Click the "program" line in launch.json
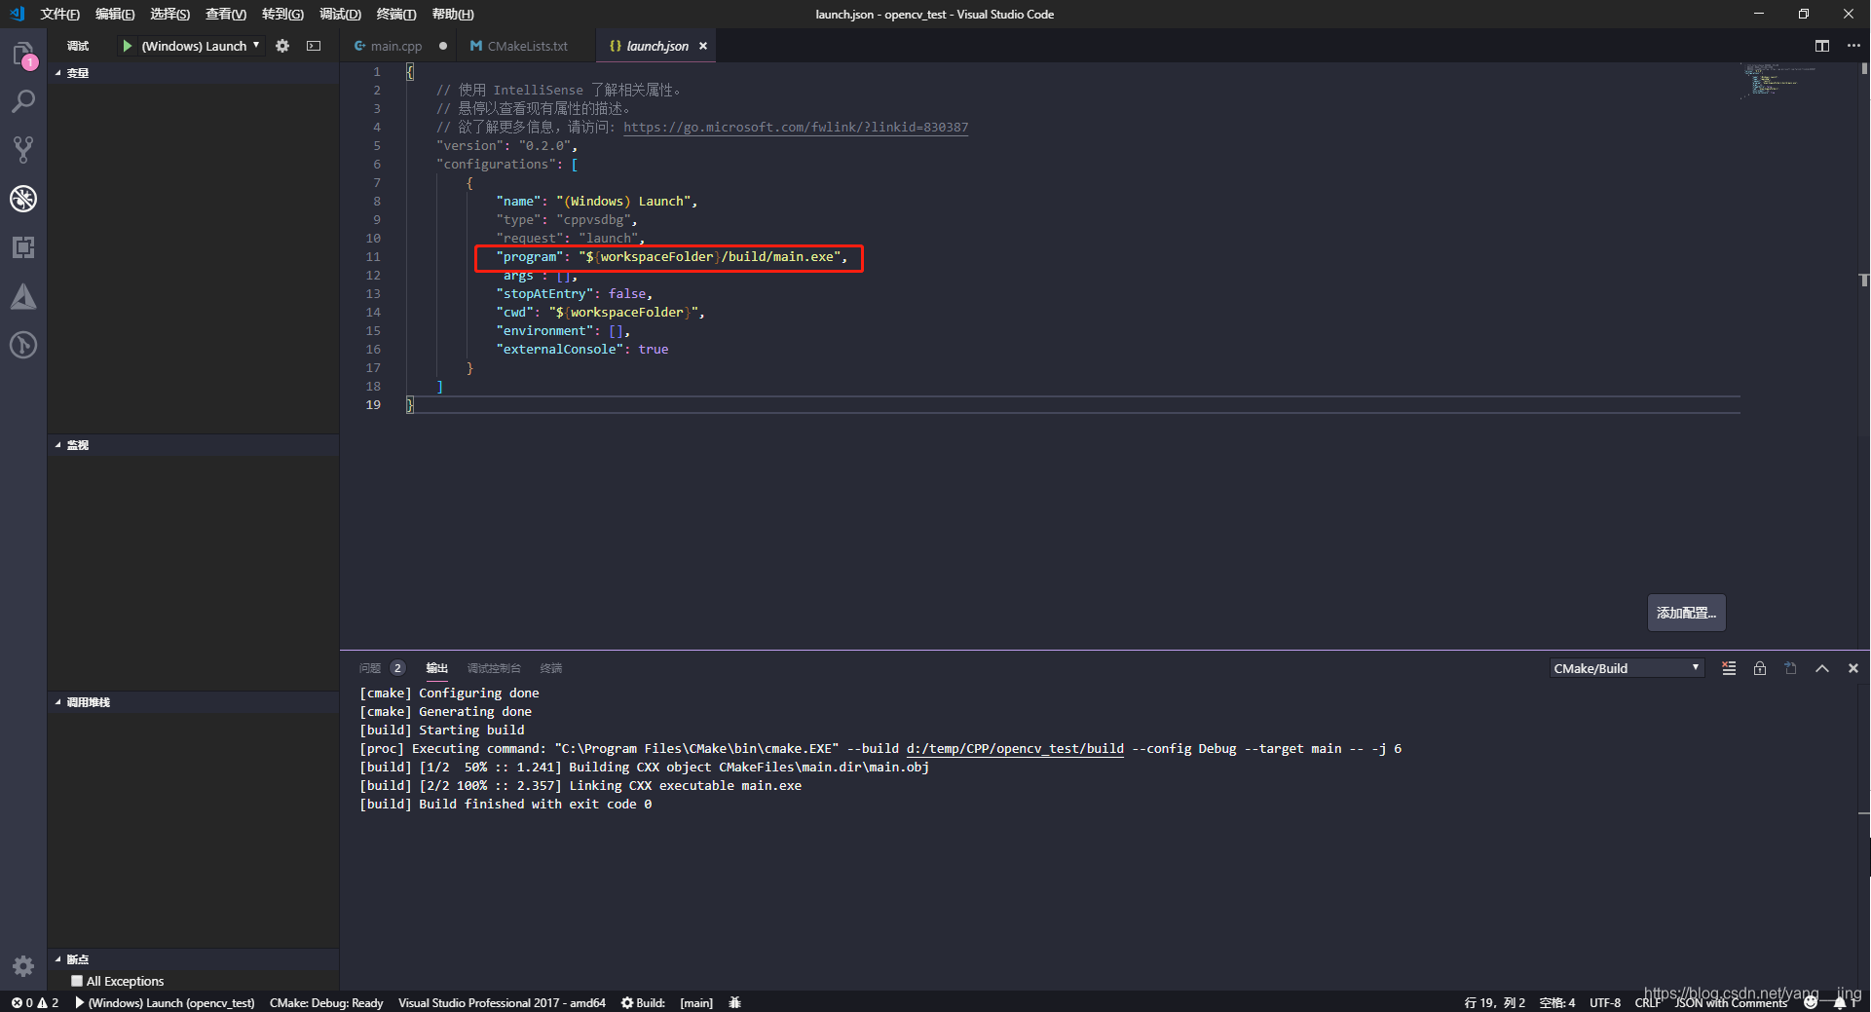Image resolution: width=1871 pixels, height=1012 pixels. coord(671,257)
